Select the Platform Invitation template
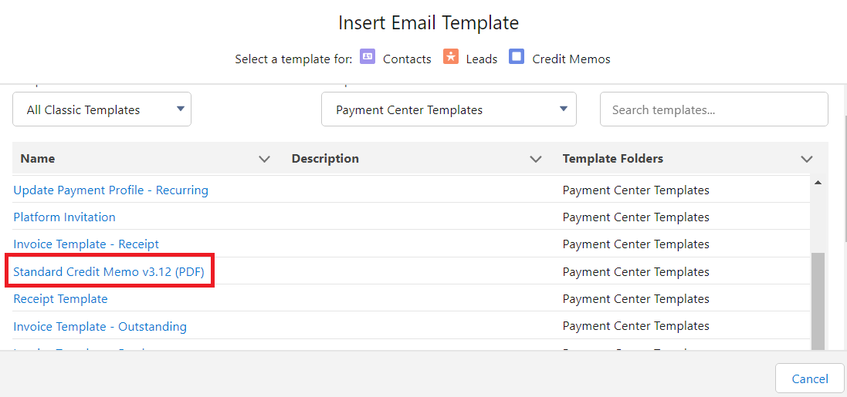The width and height of the screenshot is (847, 397). click(x=65, y=217)
